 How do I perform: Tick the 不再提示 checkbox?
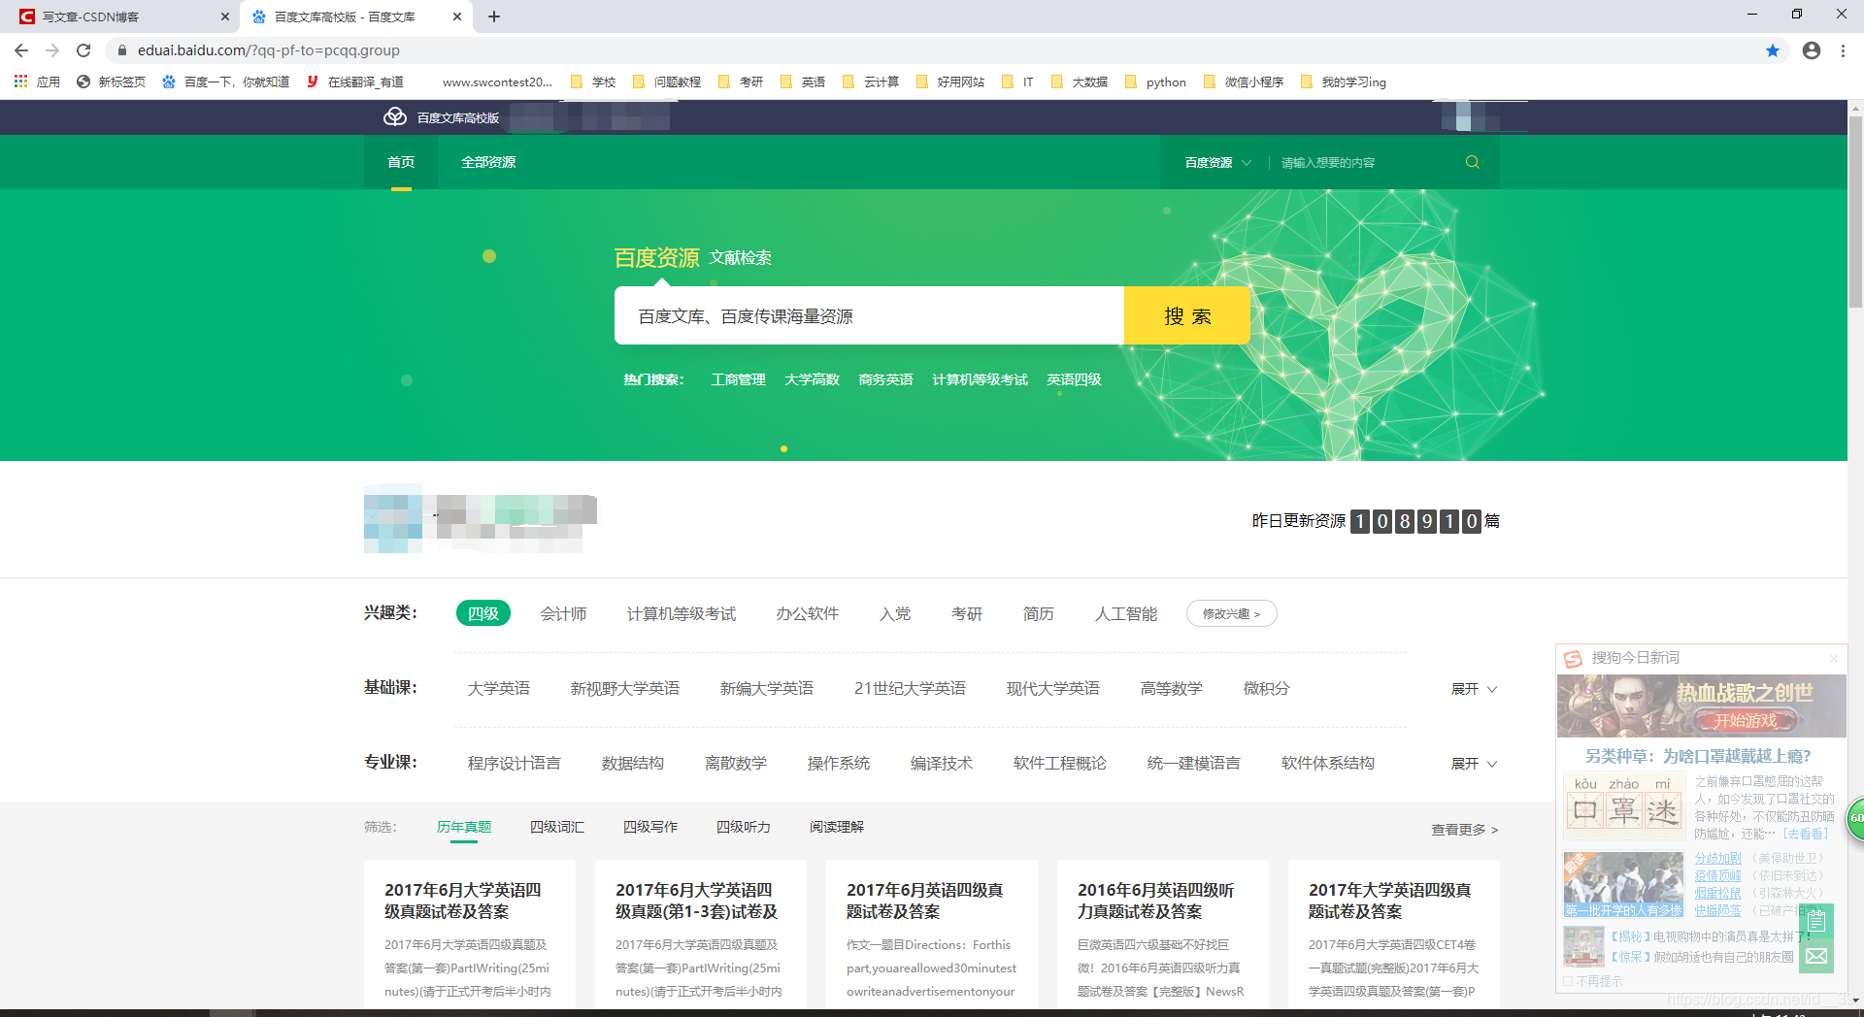(x=1568, y=981)
